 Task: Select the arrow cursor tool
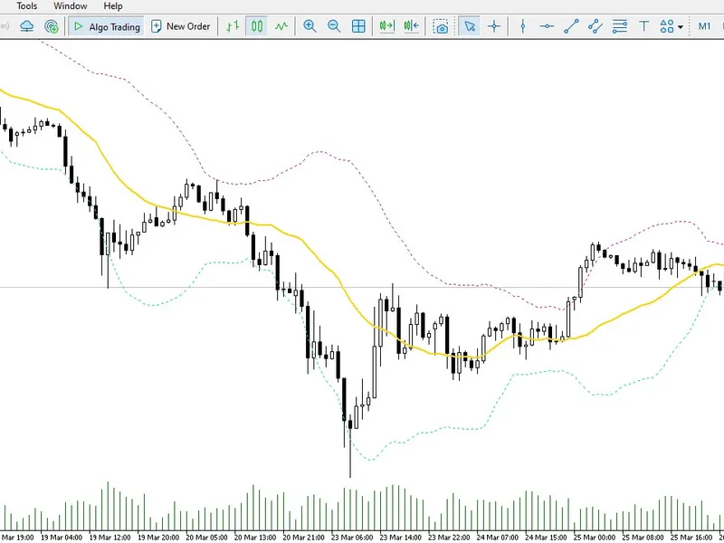(x=470, y=26)
